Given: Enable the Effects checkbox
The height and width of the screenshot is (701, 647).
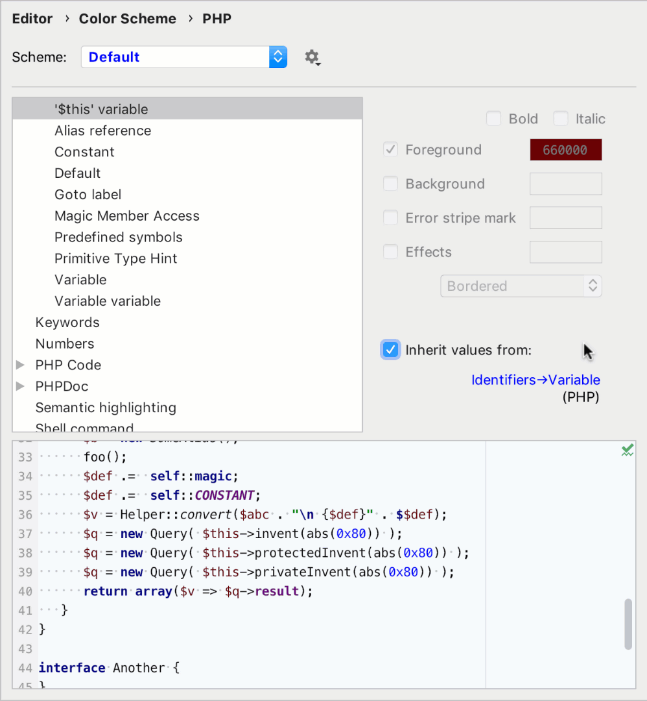Looking at the screenshot, I should click(x=390, y=252).
